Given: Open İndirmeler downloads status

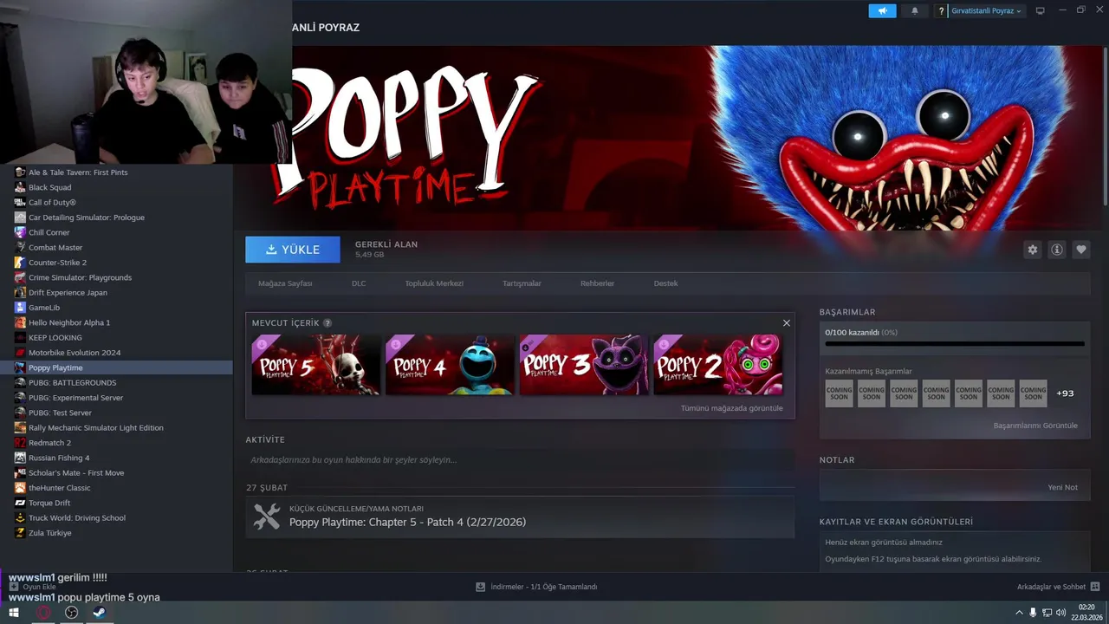Looking at the screenshot, I should [x=536, y=587].
